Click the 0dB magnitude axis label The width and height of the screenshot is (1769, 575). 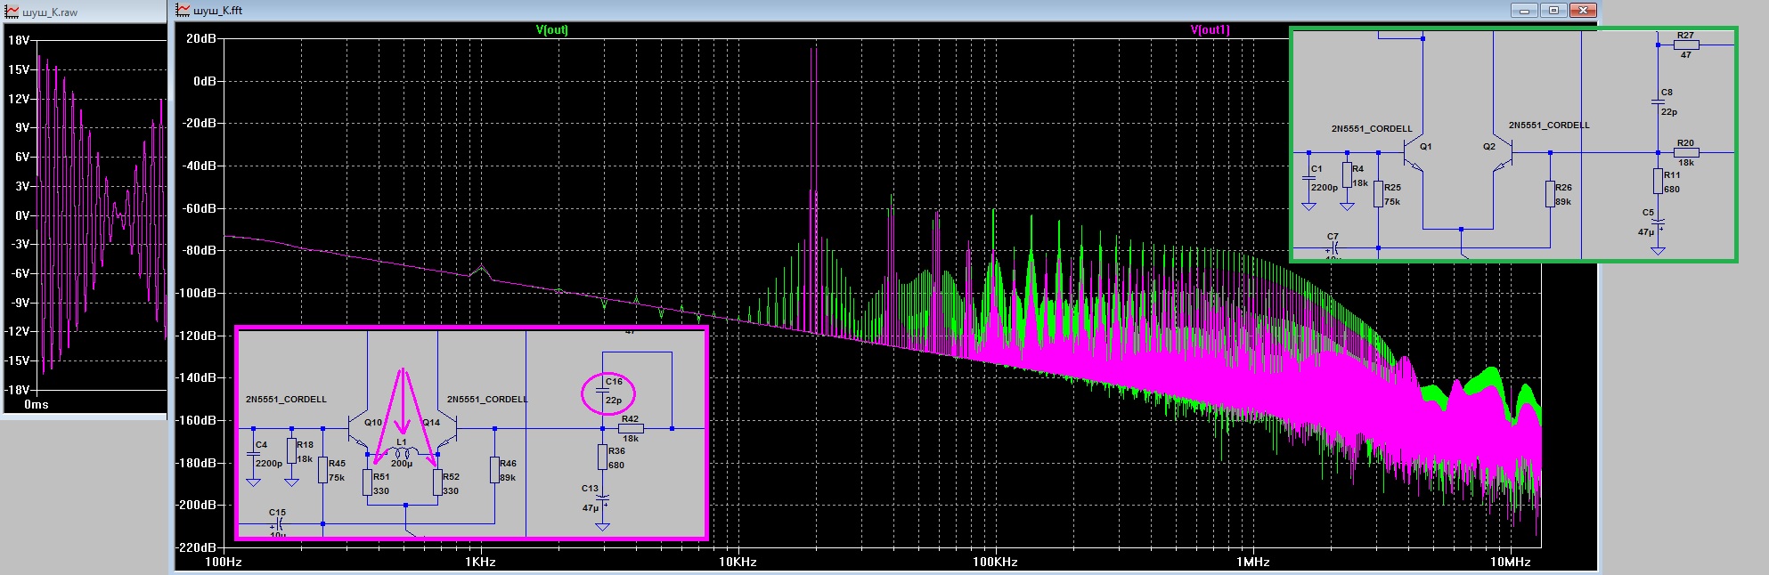[x=205, y=81]
